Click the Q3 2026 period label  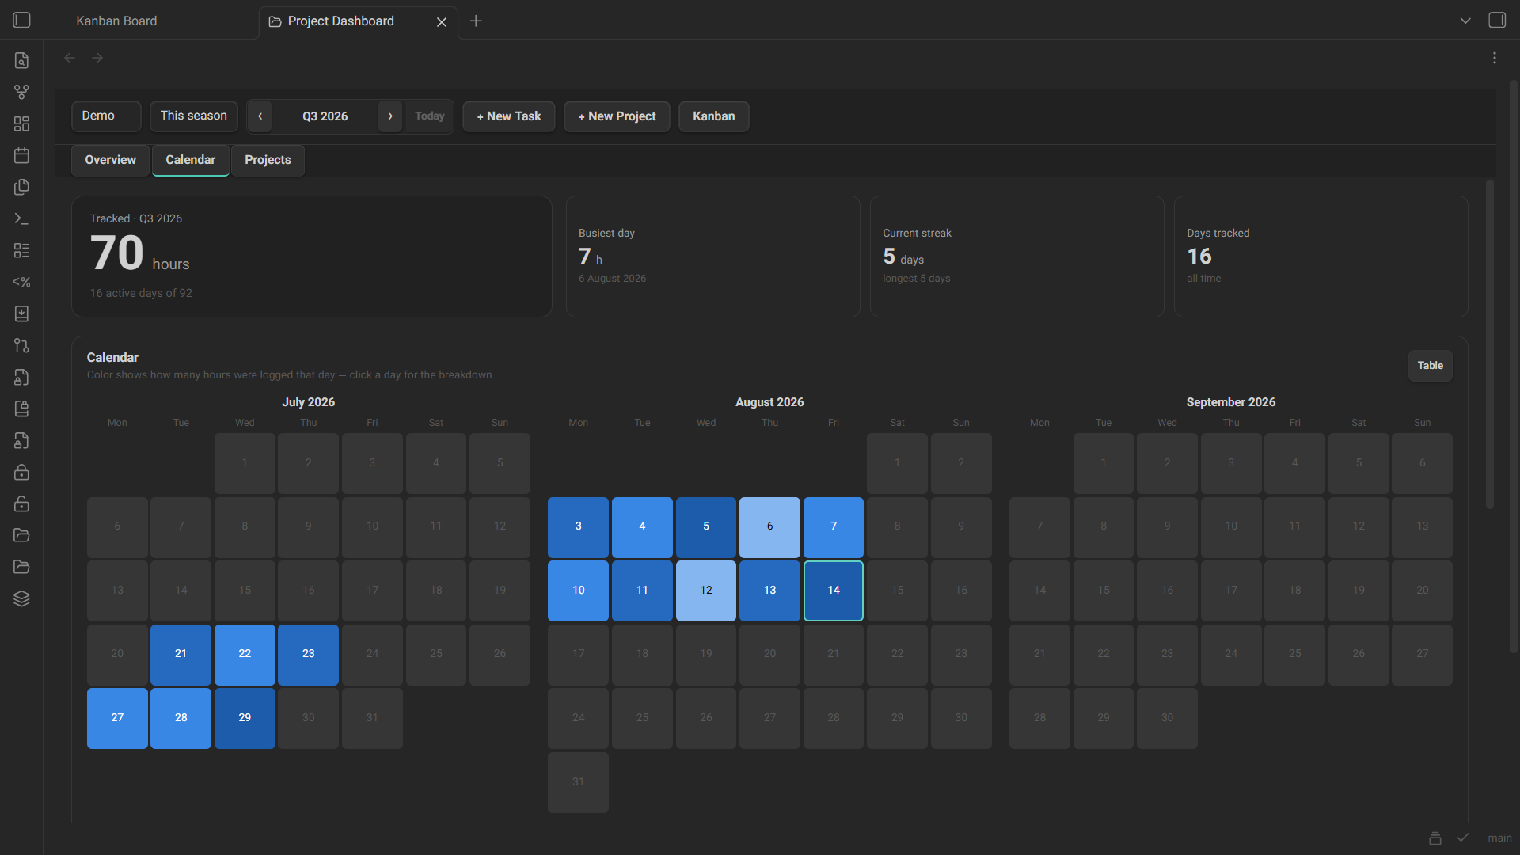pyautogui.click(x=325, y=116)
